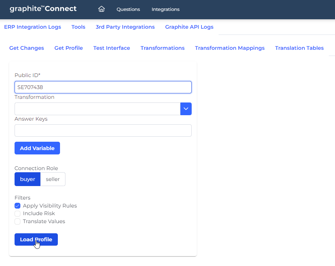Image resolution: width=335 pixels, height=266 pixels.
Task: Click the graphite Connect logo
Action: point(43,9)
